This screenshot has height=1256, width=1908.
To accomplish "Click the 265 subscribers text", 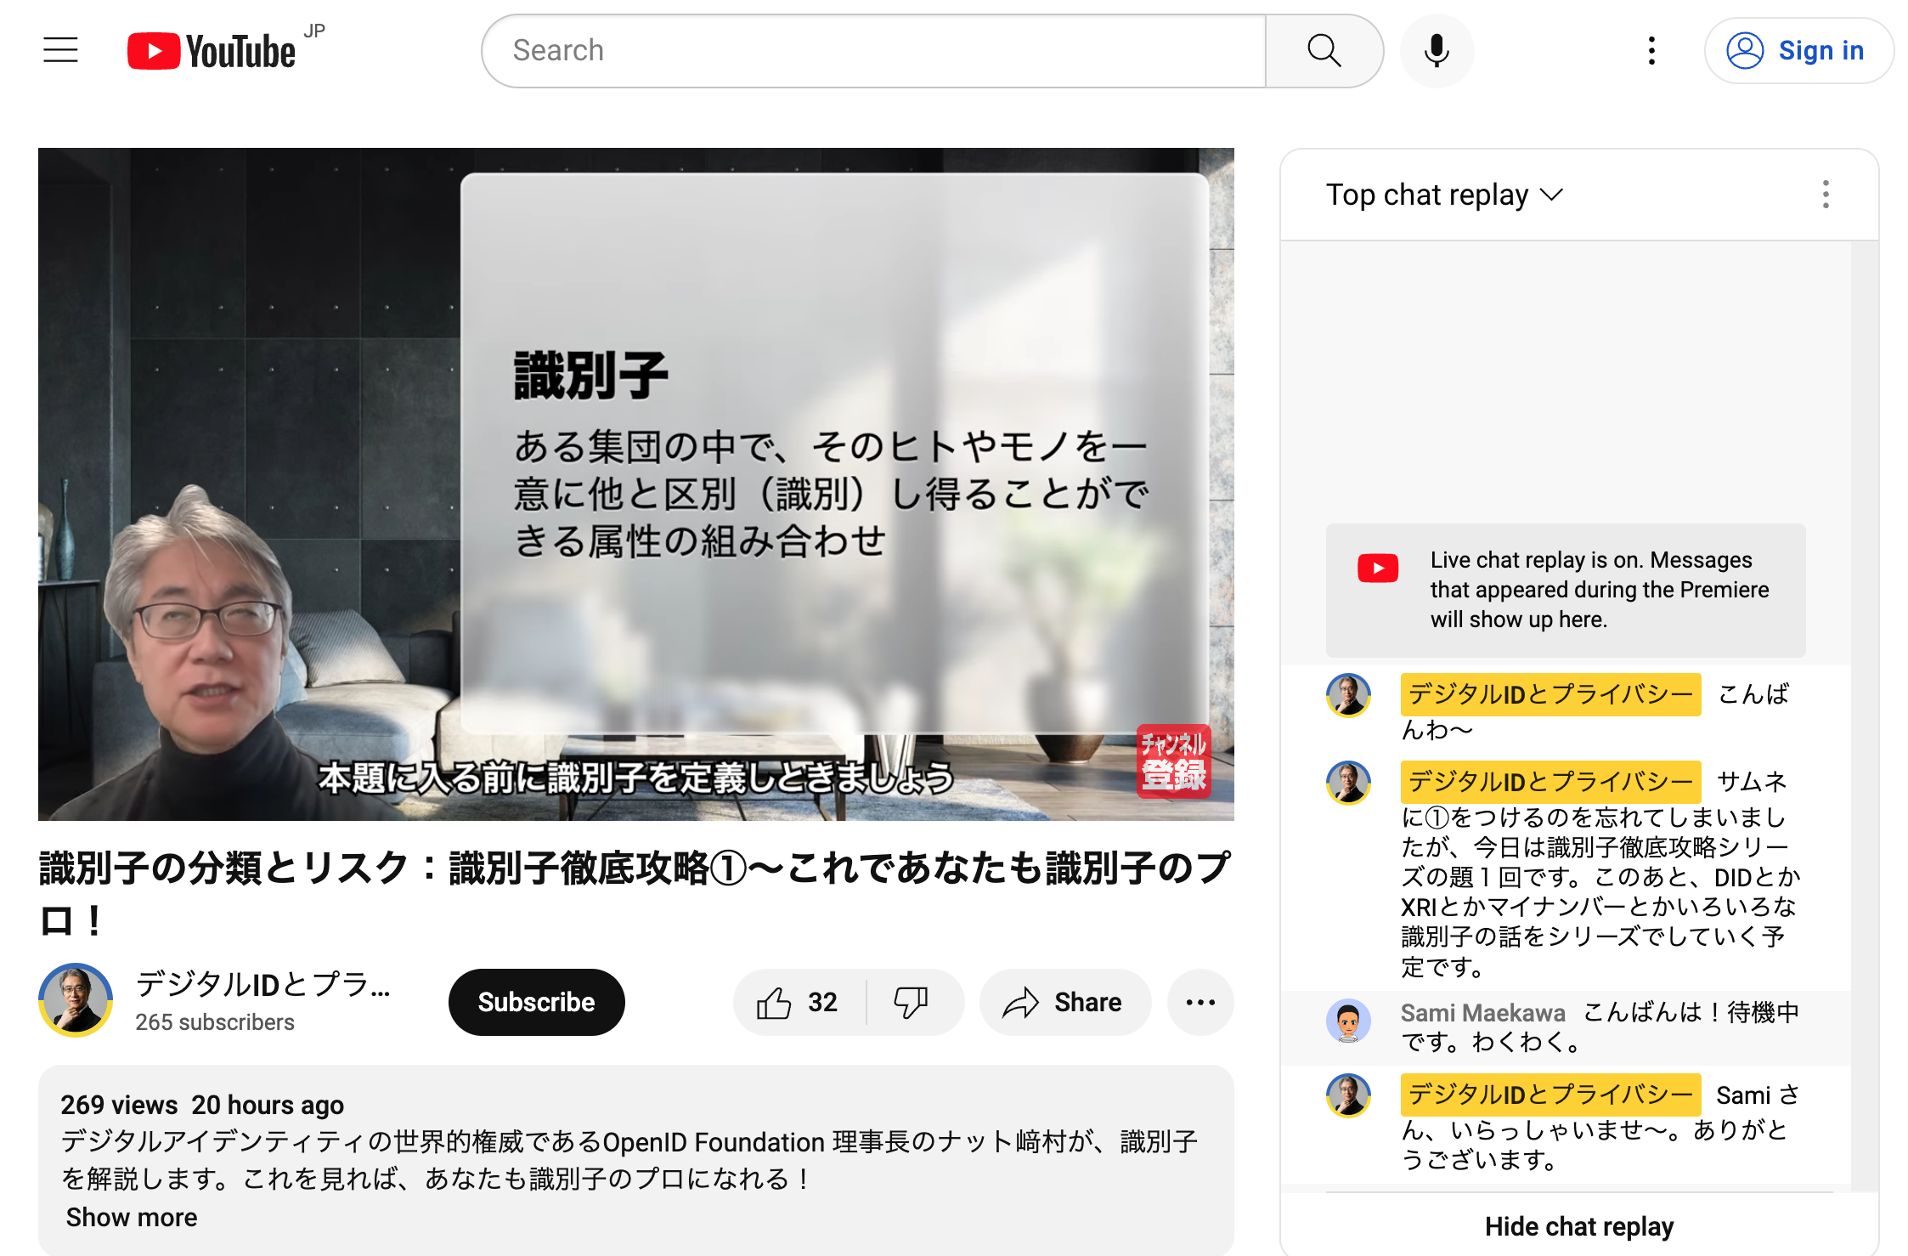I will pos(215,1022).
